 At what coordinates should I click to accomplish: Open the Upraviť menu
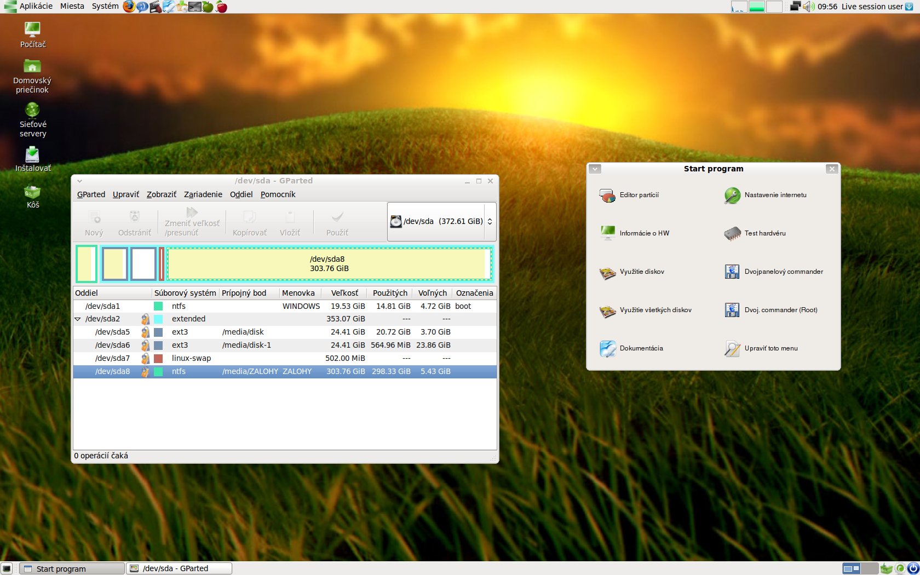tap(126, 194)
